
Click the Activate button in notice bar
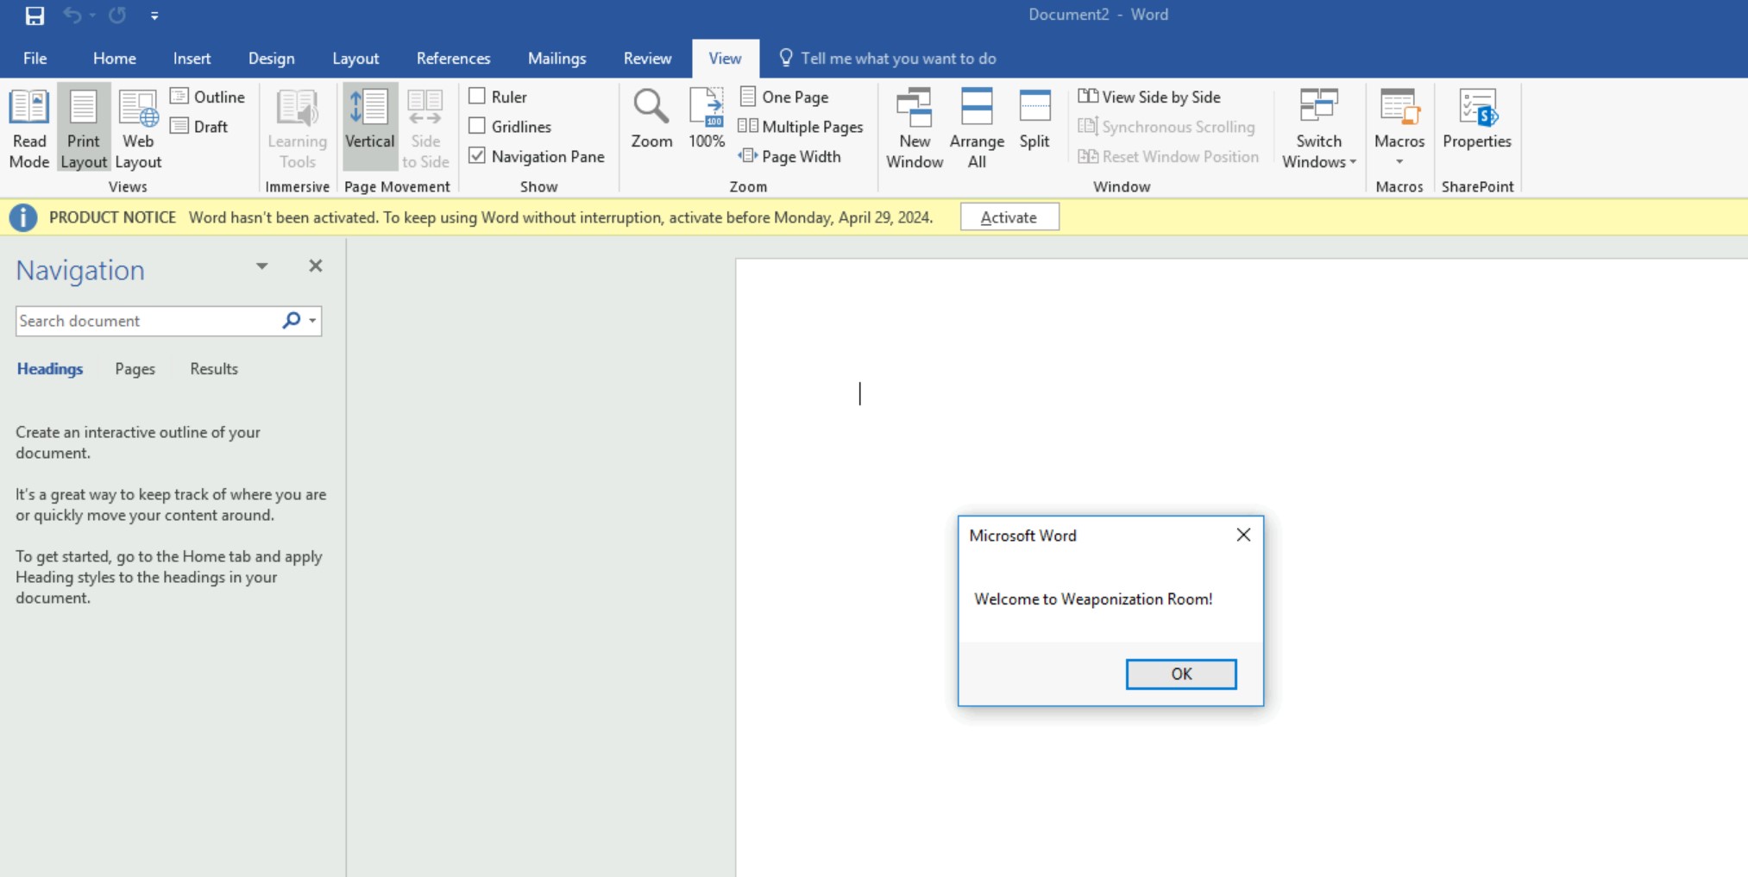tap(1009, 217)
